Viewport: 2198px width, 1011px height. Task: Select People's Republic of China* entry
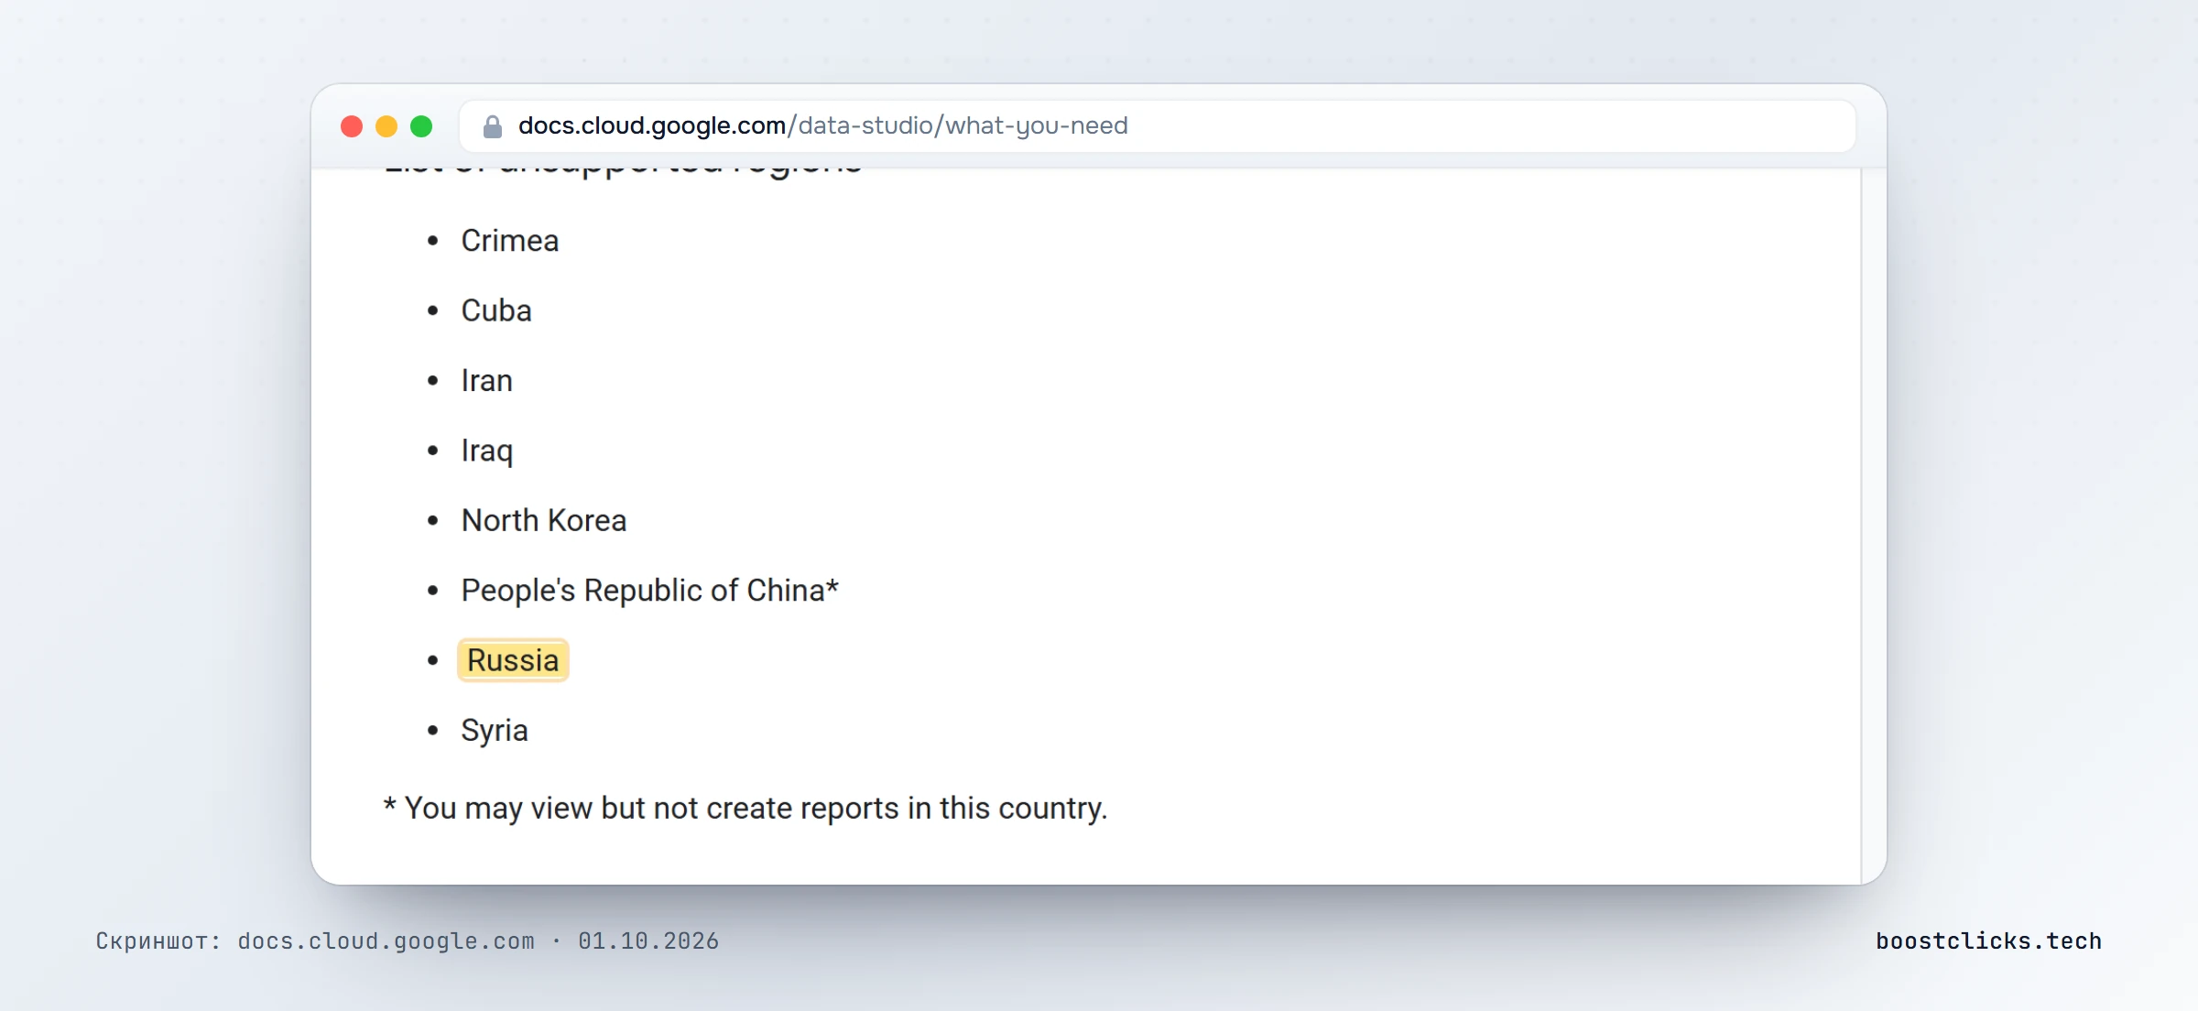point(649,591)
